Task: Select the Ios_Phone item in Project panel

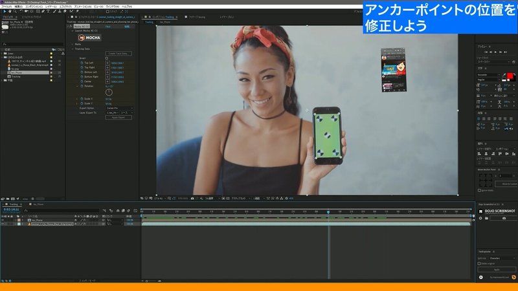Action: pyautogui.click(x=17, y=72)
